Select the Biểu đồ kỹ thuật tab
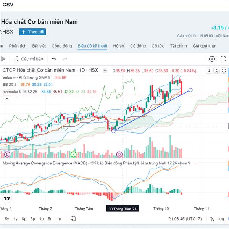Viewport: 229px width, 229px height. point(92,46)
